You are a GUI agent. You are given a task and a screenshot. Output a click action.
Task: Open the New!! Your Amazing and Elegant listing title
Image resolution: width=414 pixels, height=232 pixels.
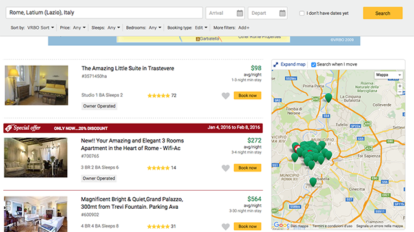132,144
